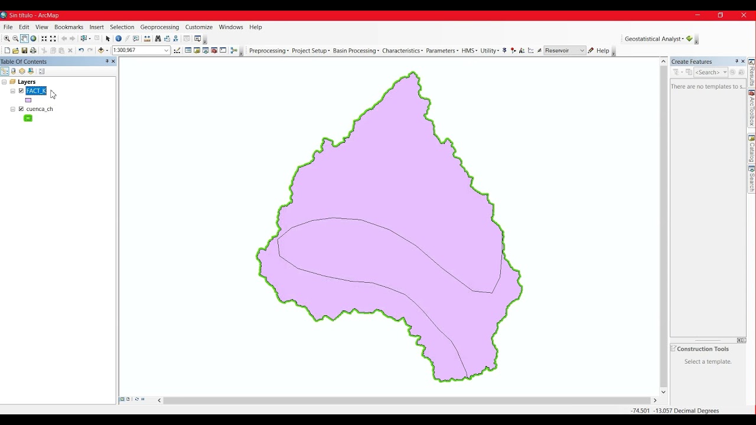Click the cuenca_ch green symbol swatch
This screenshot has height=425, width=756.
(x=28, y=118)
